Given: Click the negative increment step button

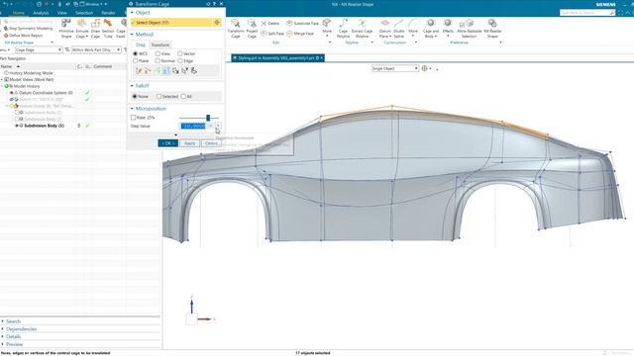Looking at the screenshot, I should point(210,126).
